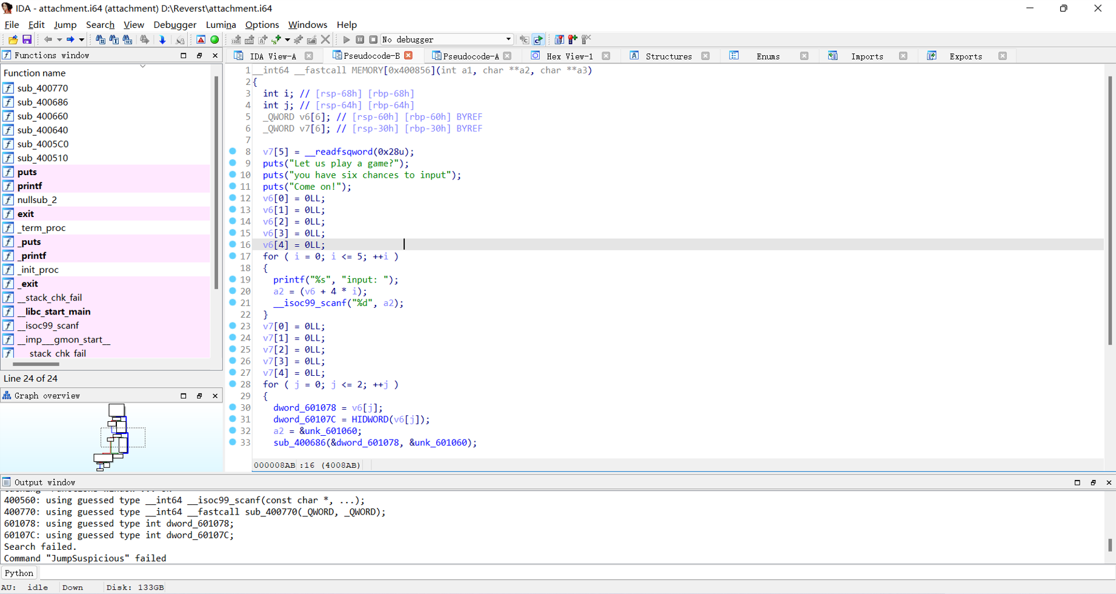Float the Graph overview panel
Screen dimensions: 1116x594
pos(199,396)
